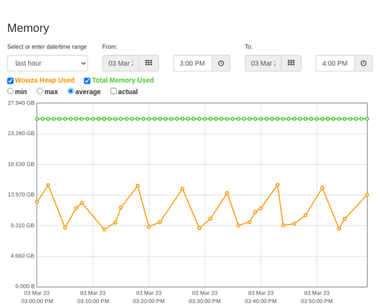Click the '13.970 GB' axis label
This screenshot has width=380, height=306.
coord(21,194)
